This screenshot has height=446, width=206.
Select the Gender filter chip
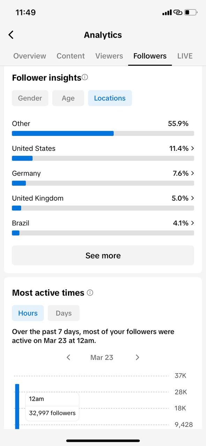click(30, 98)
